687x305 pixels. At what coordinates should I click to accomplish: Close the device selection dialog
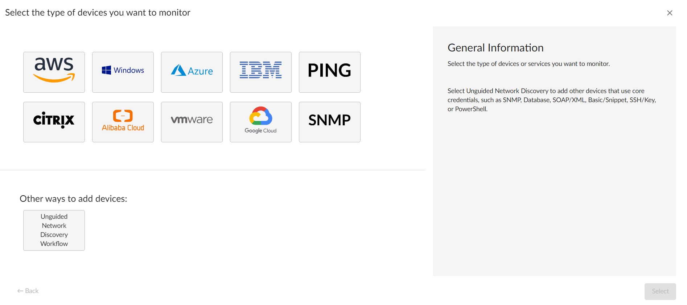click(670, 13)
